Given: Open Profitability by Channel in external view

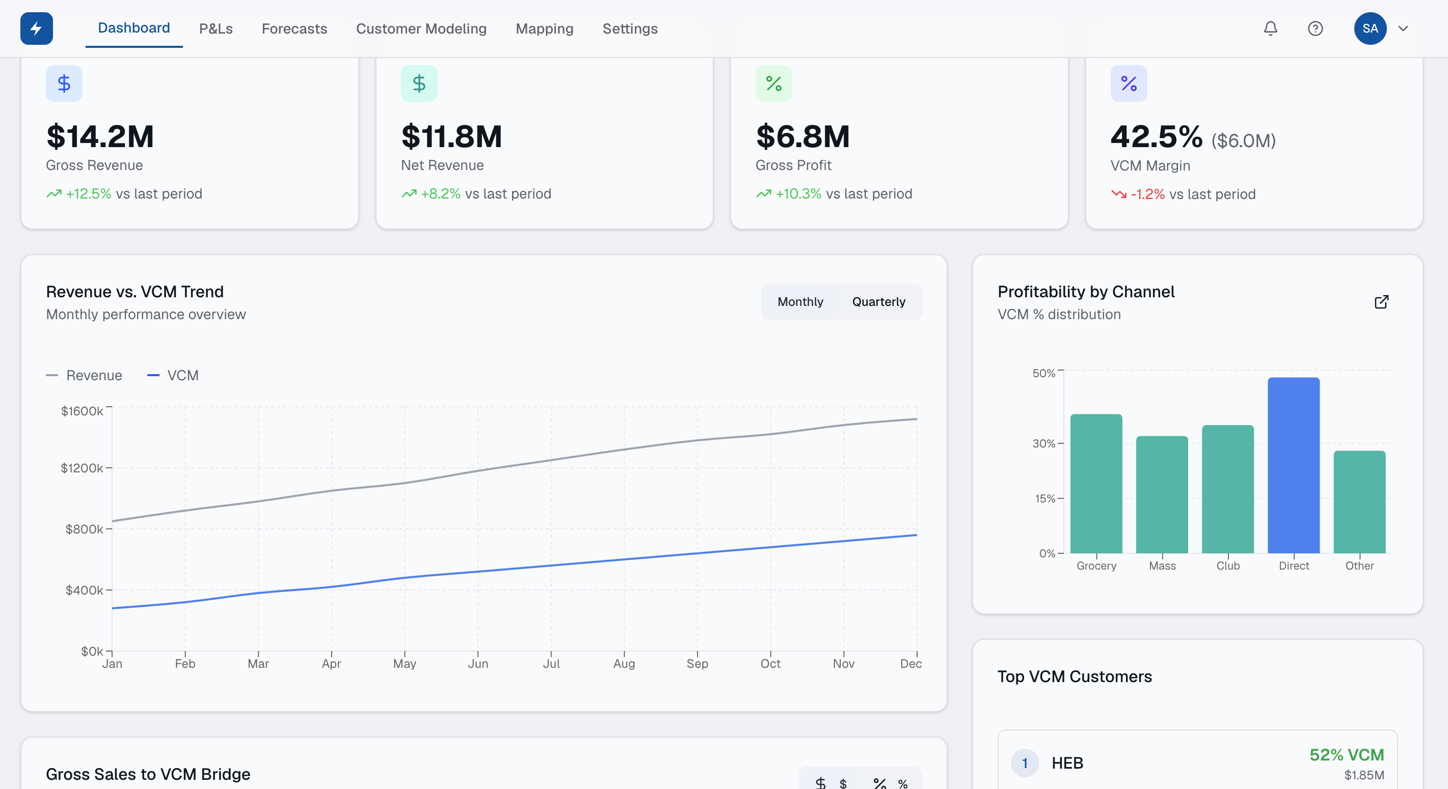Looking at the screenshot, I should [1382, 302].
